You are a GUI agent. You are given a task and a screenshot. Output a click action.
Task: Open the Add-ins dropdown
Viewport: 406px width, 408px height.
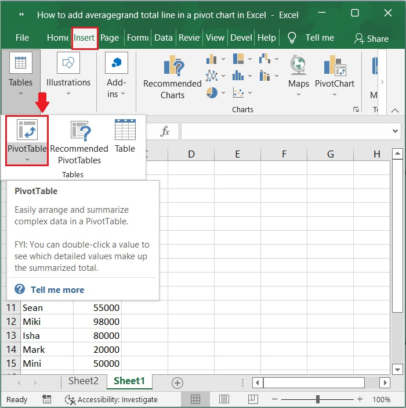(x=117, y=75)
